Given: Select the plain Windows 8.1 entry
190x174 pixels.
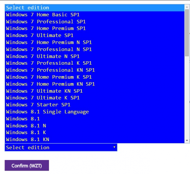Looking at the screenshot, I should (x=95, y=119).
